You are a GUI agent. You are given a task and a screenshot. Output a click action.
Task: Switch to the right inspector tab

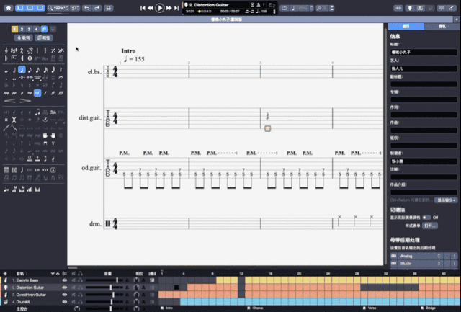tap(441, 25)
